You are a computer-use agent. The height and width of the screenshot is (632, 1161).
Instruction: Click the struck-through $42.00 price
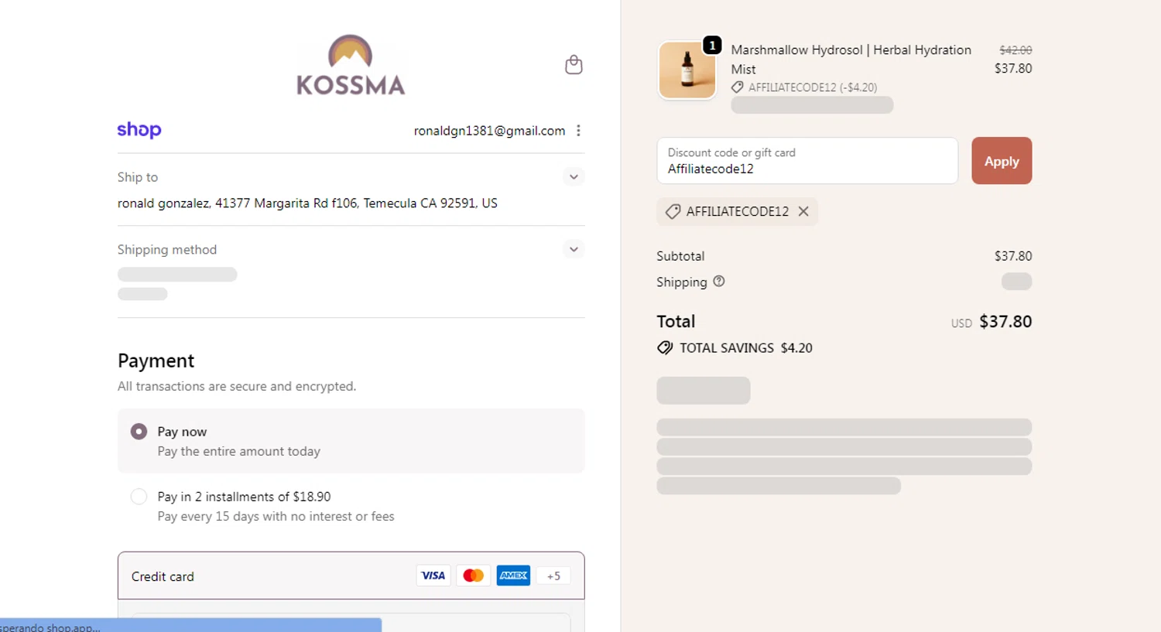pyautogui.click(x=1015, y=50)
